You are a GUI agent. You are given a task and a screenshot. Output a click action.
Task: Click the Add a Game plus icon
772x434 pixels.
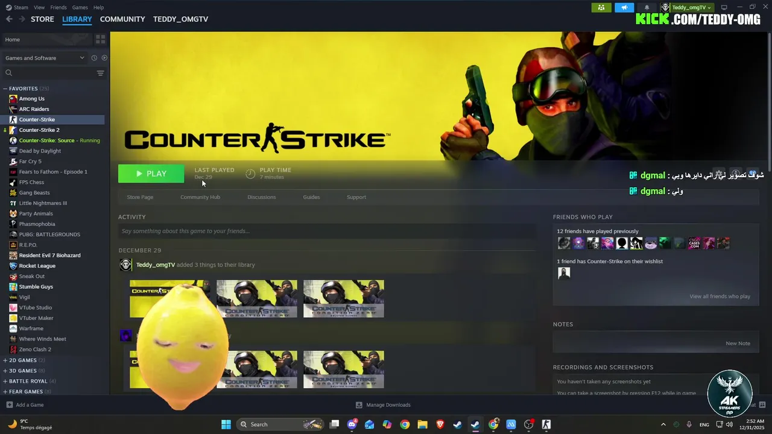pos(9,405)
